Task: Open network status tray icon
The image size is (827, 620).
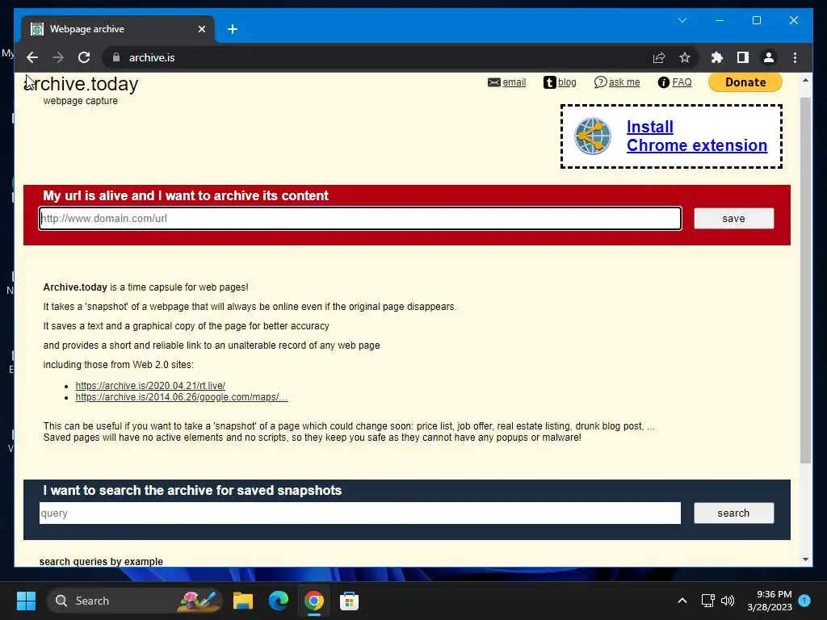Action: (x=707, y=601)
